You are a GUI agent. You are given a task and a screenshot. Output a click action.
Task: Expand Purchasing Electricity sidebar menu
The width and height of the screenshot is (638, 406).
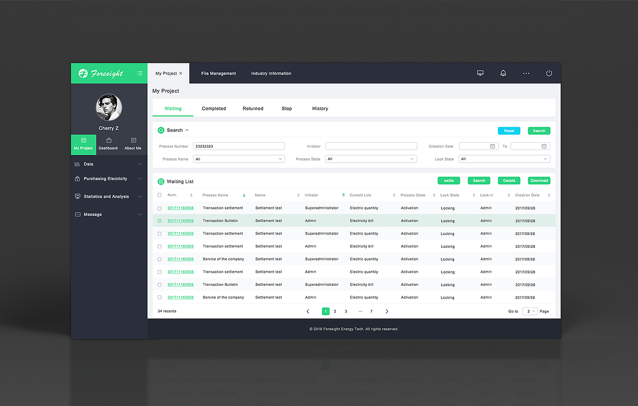coord(141,179)
